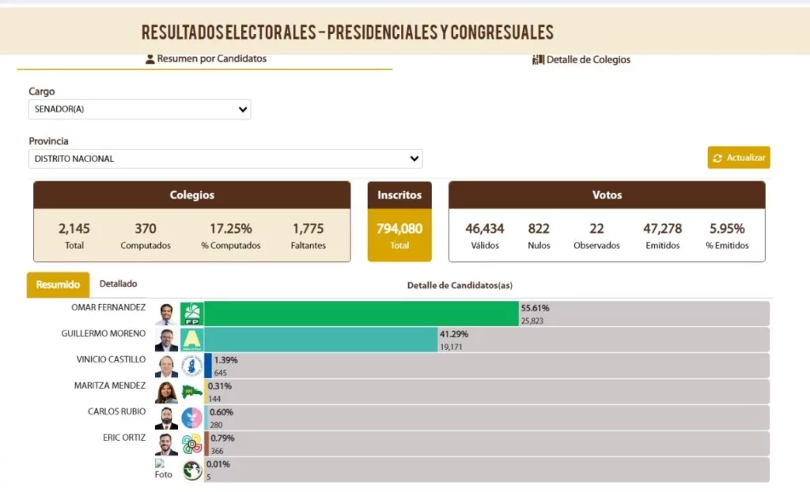Image resolution: width=810 pixels, height=492 pixels.
Task: Switch to the Detallado view tab
Action: coord(118,284)
